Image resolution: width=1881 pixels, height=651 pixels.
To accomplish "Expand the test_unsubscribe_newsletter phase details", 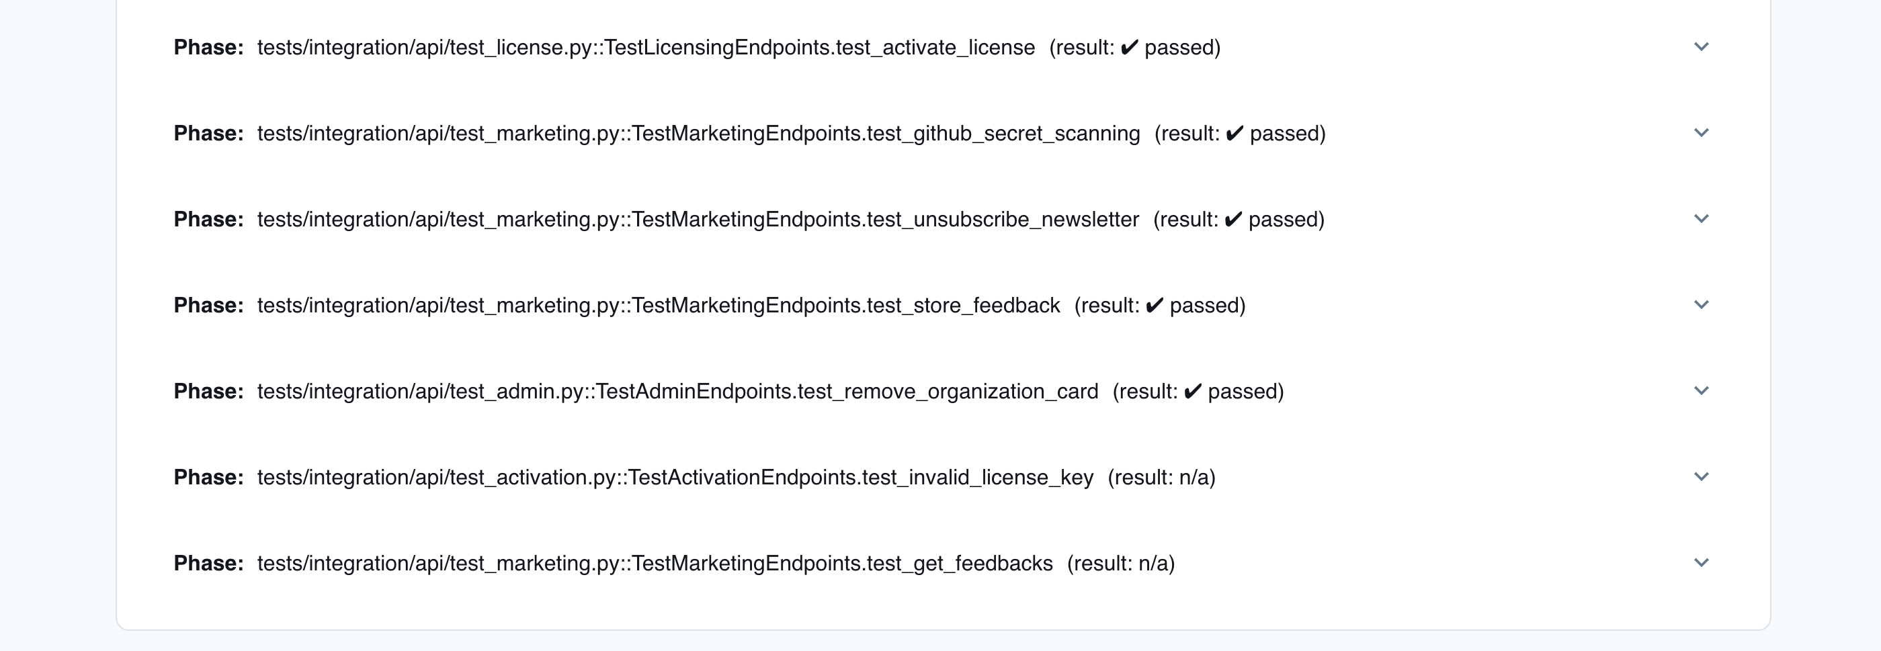I will pos(1703,218).
